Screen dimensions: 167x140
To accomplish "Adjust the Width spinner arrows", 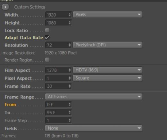I will click(x=70, y=15).
